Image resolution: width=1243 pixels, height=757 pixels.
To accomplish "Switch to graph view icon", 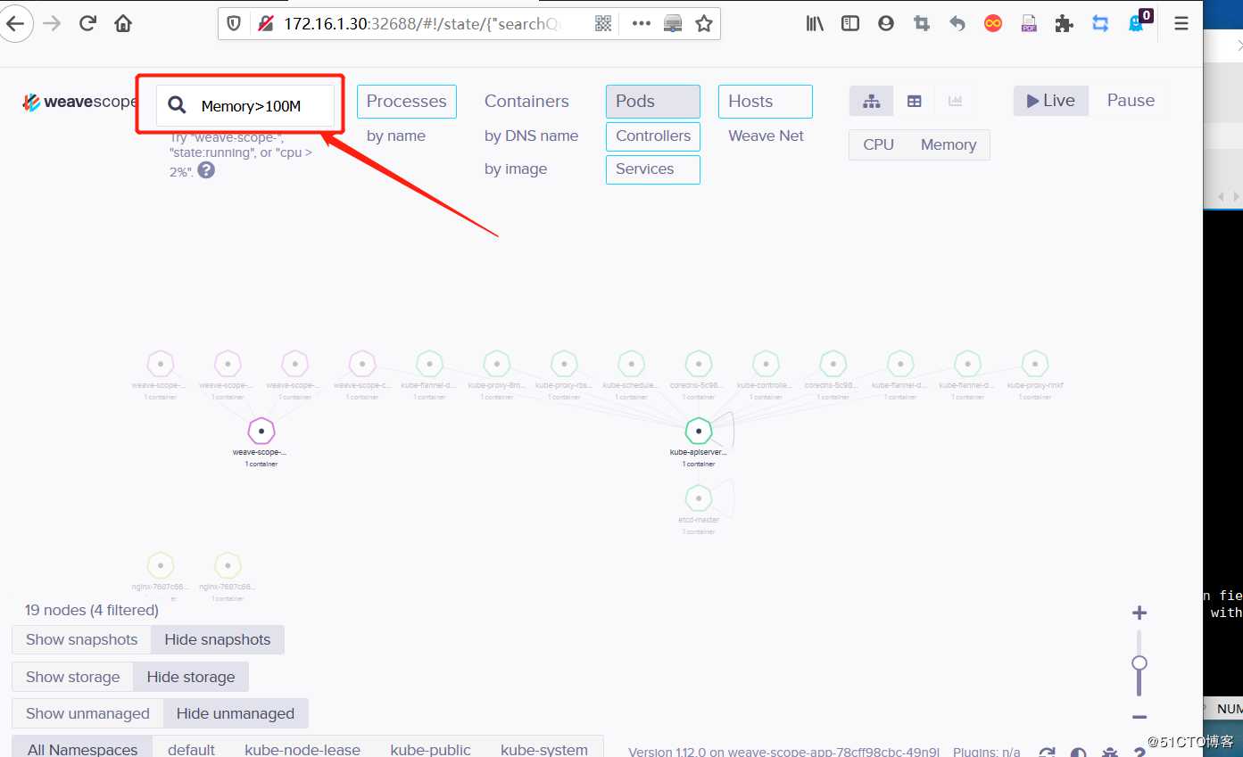I will (871, 102).
